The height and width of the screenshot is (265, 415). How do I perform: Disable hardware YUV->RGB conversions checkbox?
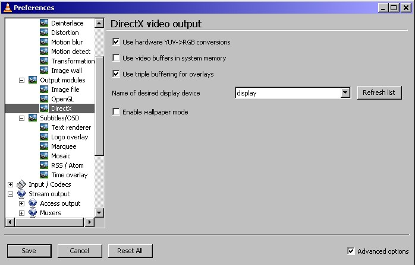pos(116,42)
